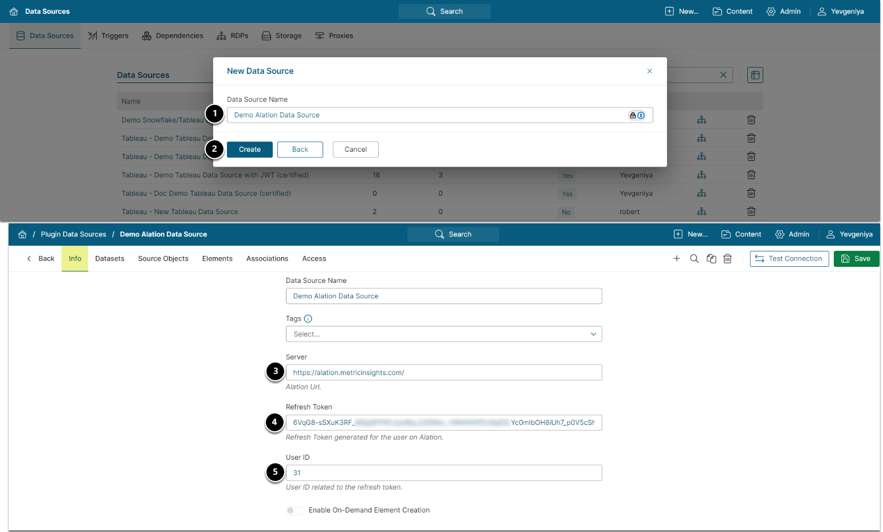
Task: Open the Source Objects tab
Action: point(163,259)
